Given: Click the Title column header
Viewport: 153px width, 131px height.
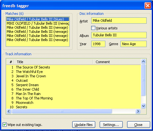Looking at the screenshot, I should [53, 62].
